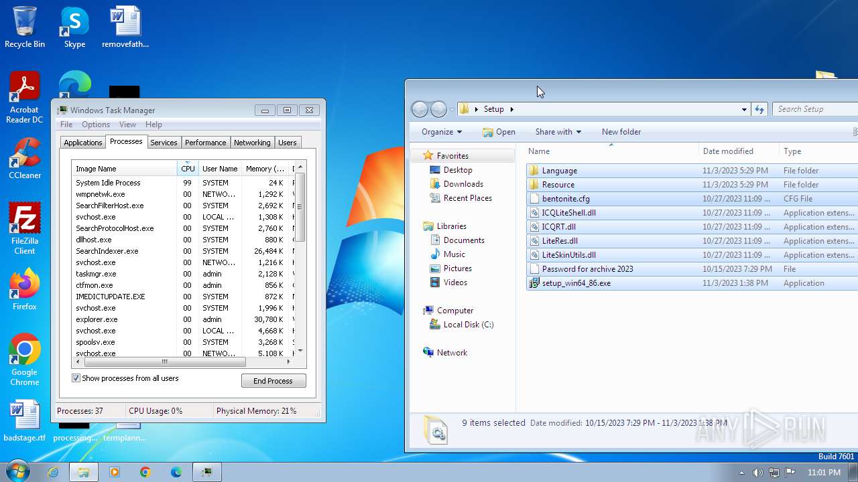858x482 pixels.
Task: Open the Task Manager Options menu
Action: tap(96, 125)
